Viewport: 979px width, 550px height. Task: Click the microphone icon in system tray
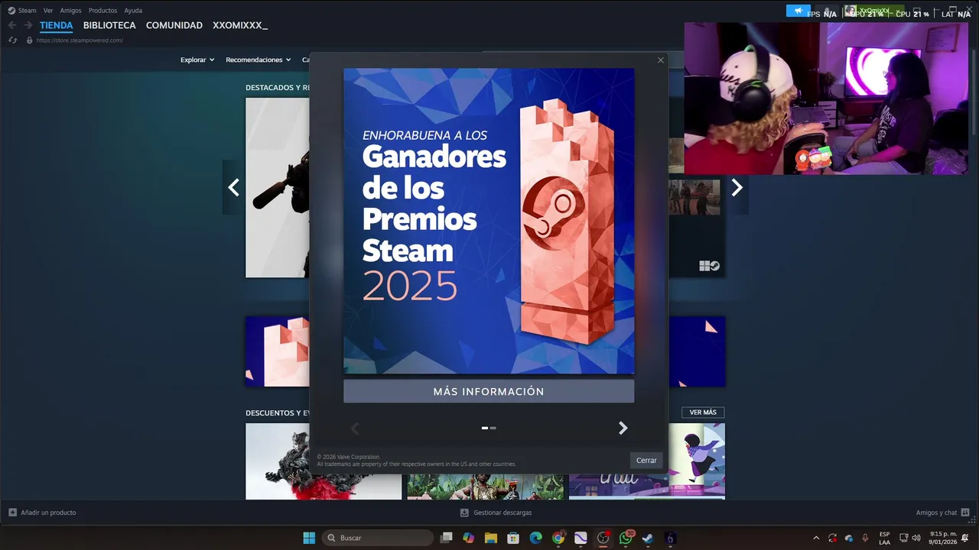865,538
